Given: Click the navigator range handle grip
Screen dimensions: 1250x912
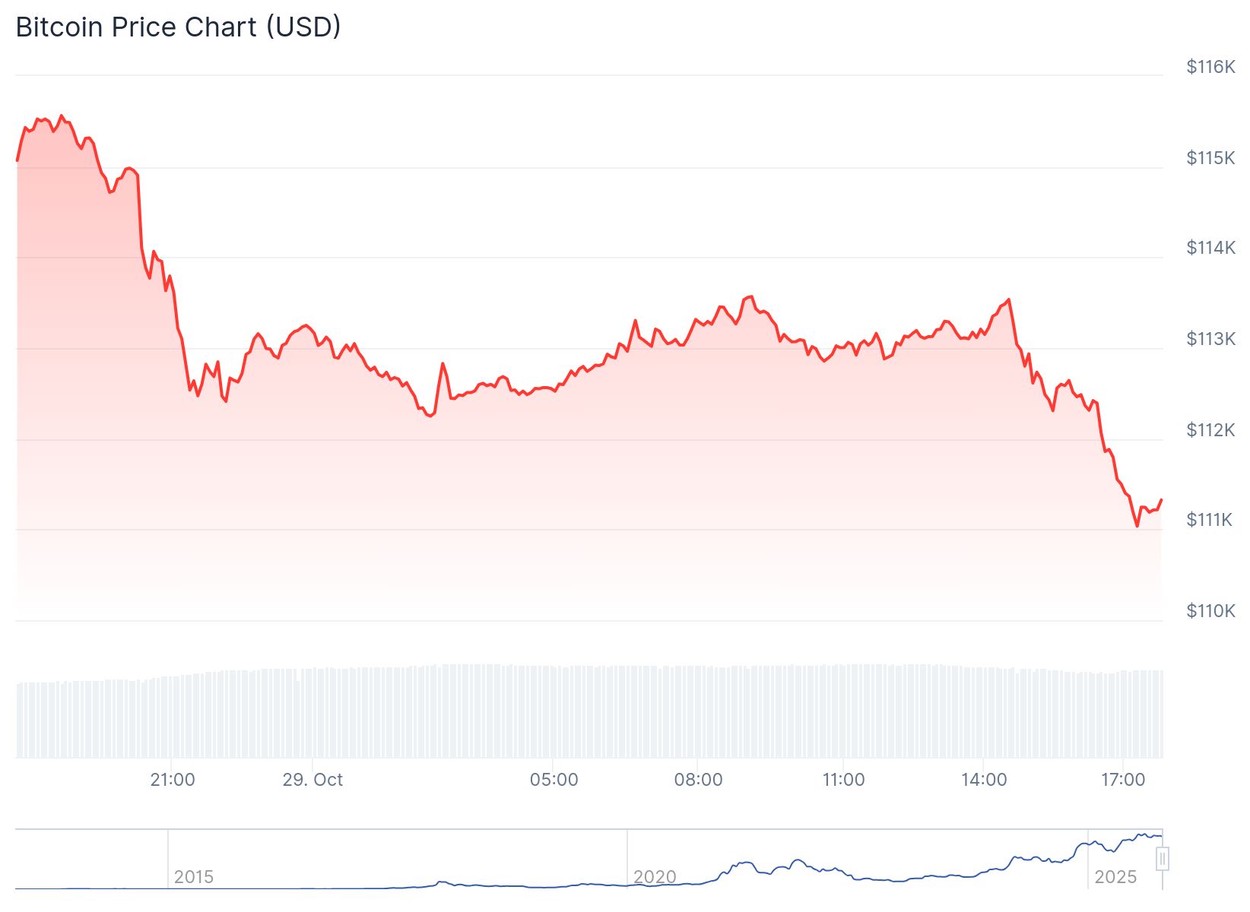Looking at the screenshot, I should (x=1162, y=860).
